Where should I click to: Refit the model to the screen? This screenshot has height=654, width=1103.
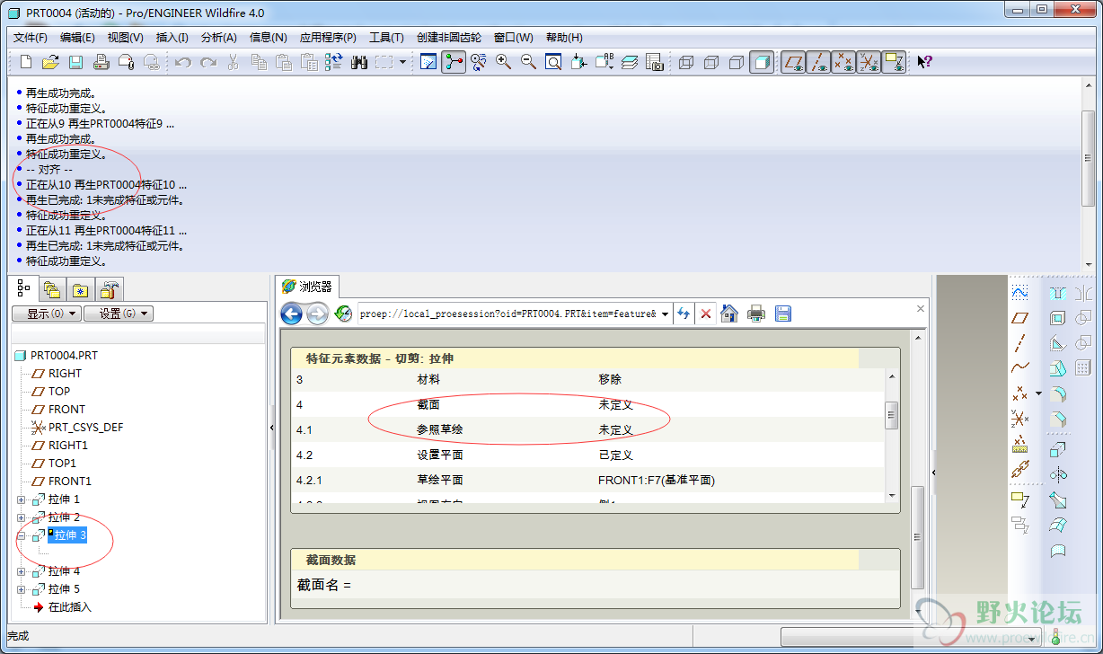(553, 62)
